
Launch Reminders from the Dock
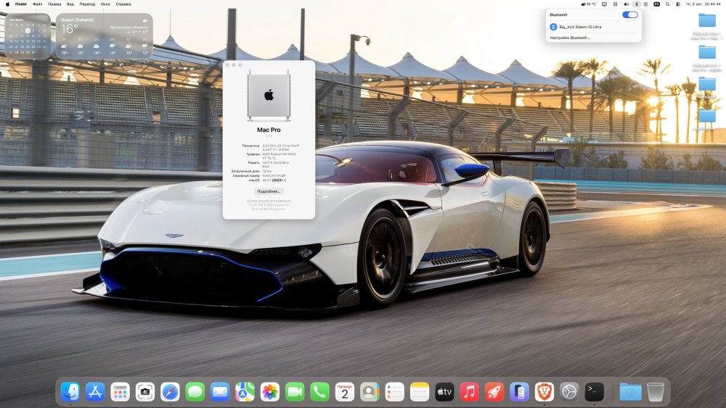click(394, 392)
